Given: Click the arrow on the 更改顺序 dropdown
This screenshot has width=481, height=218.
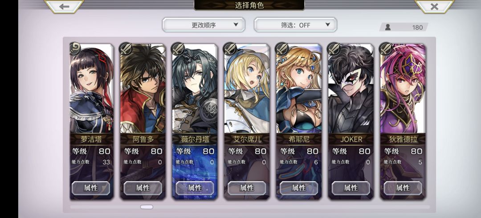Looking at the screenshot, I should (236, 25).
